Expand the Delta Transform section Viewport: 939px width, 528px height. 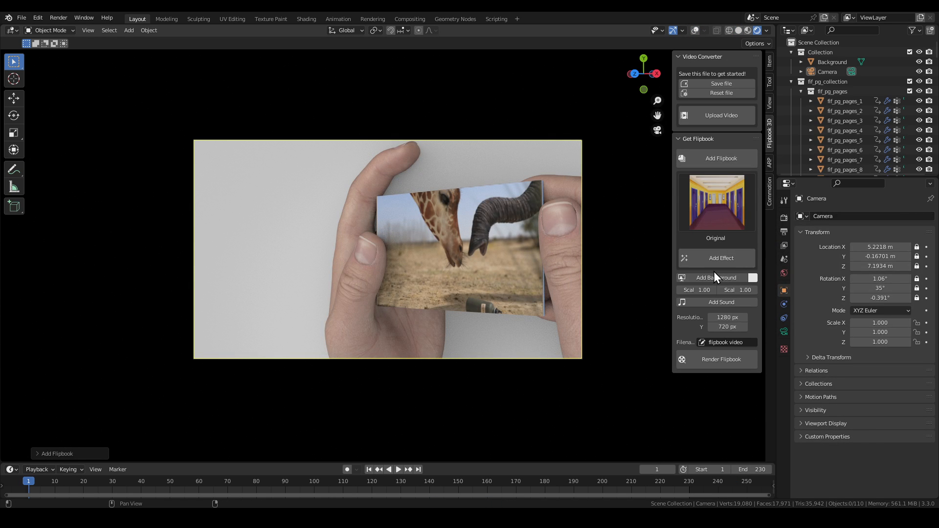[x=831, y=357]
